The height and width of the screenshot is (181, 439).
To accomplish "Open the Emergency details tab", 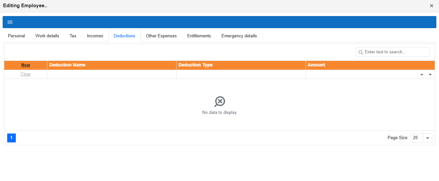I will 239,36.
